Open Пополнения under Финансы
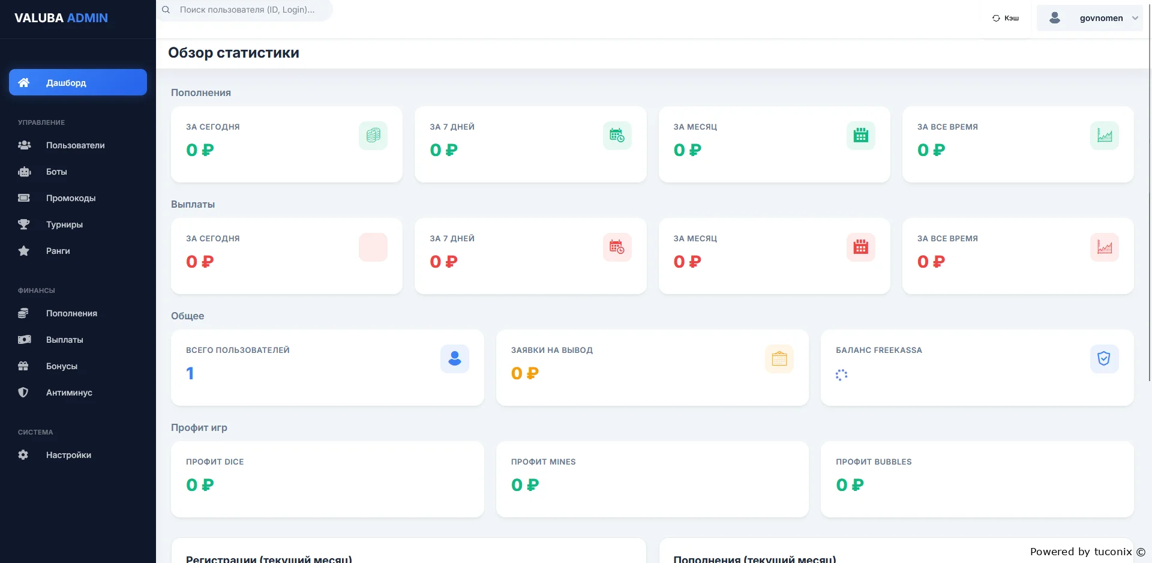Screen dimensions: 1152x563 tap(71, 313)
